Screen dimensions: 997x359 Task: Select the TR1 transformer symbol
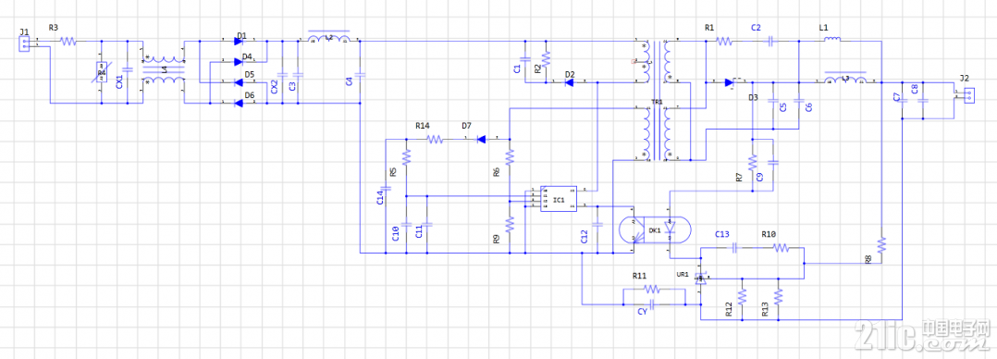click(657, 100)
